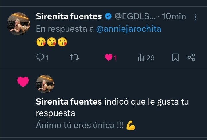Image resolution: width=207 pixels, height=140 pixels.
Task: Click the pink heart notification icon
Action: [23, 82]
